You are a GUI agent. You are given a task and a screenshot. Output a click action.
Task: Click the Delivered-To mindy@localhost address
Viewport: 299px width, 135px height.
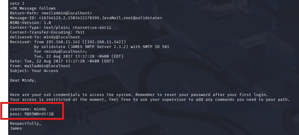tap(62, 37)
